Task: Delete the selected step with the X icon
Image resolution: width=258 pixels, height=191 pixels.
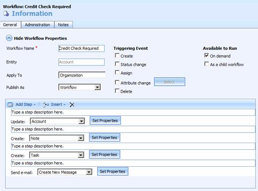Action: (72, 105)
